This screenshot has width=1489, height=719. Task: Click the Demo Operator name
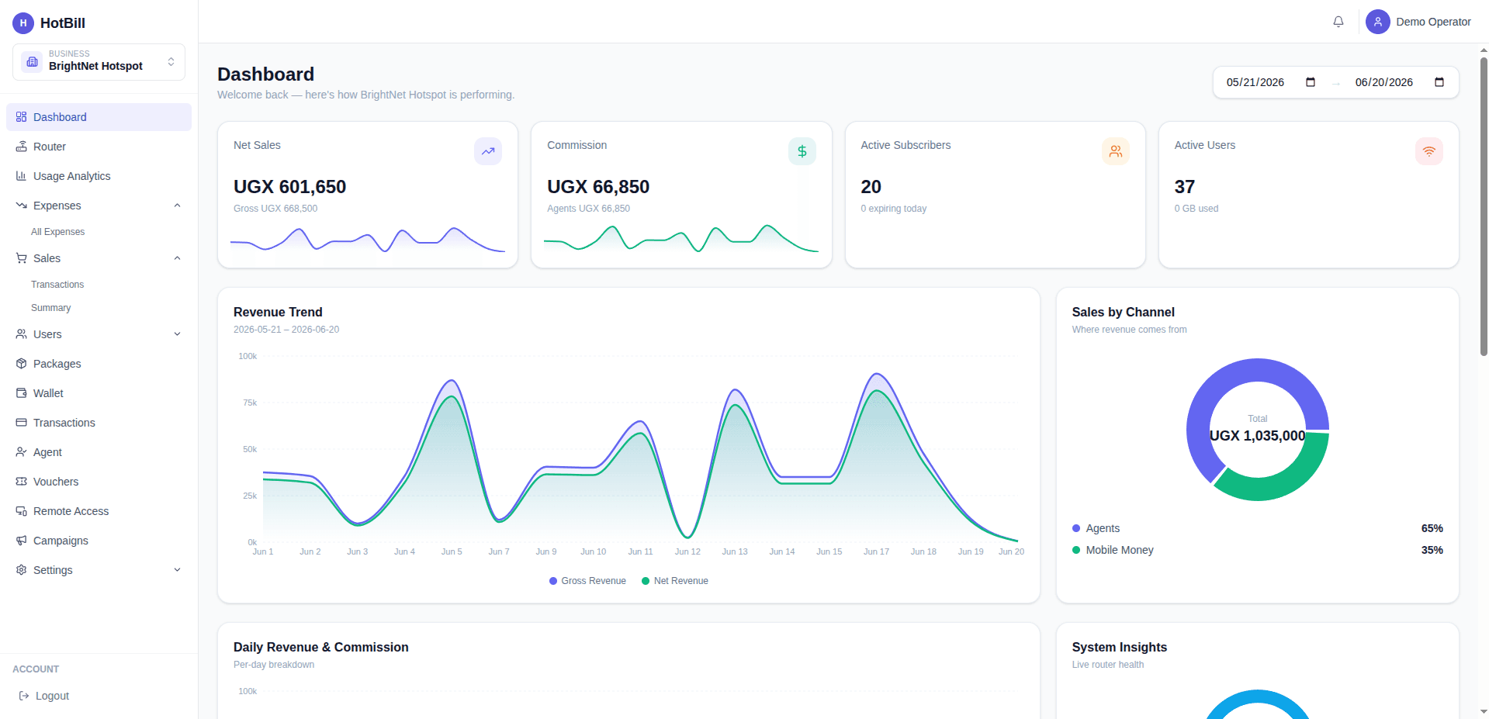pos(1433,22)
